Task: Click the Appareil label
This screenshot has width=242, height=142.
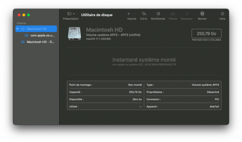Action: coord(152,106)
